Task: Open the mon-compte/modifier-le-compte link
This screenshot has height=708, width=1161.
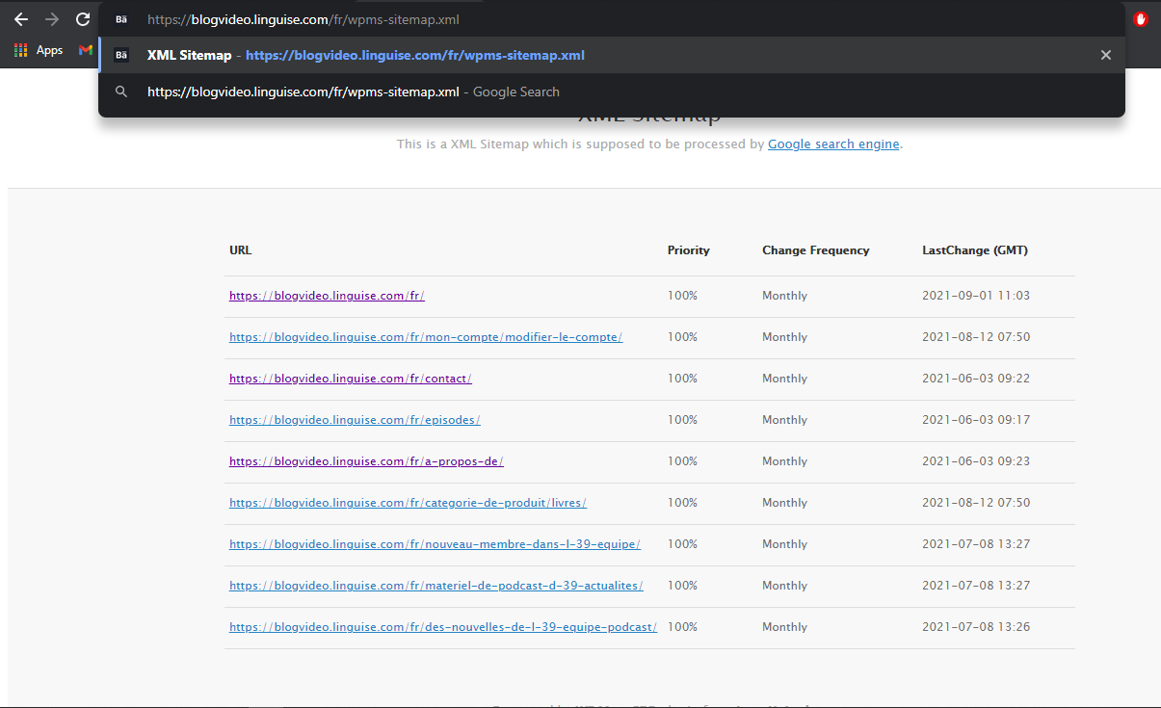Action: tap(426, 337)
